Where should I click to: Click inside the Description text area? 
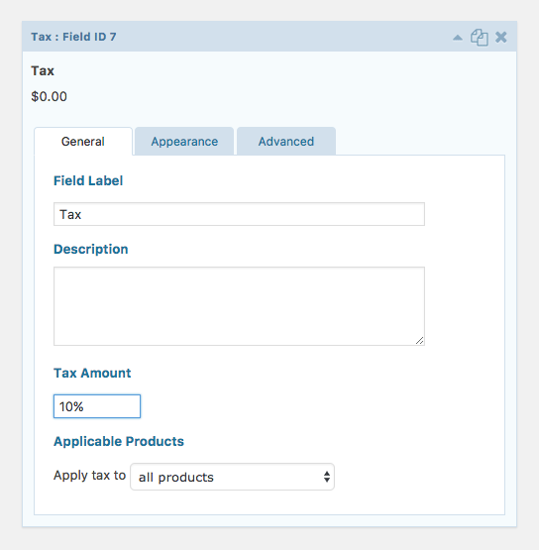click(239, 306)
